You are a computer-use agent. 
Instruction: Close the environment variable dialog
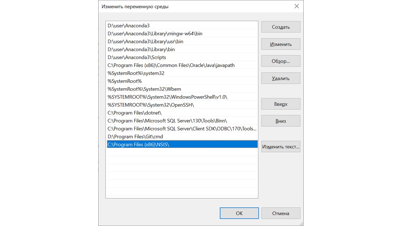[296, 6]
